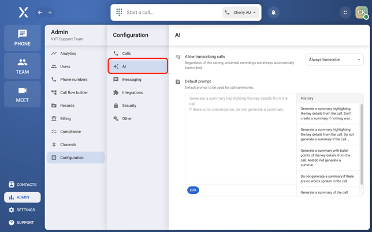372x232 pixels.
Task: Open SUPPORT help in sidebar
Action: 23,222
